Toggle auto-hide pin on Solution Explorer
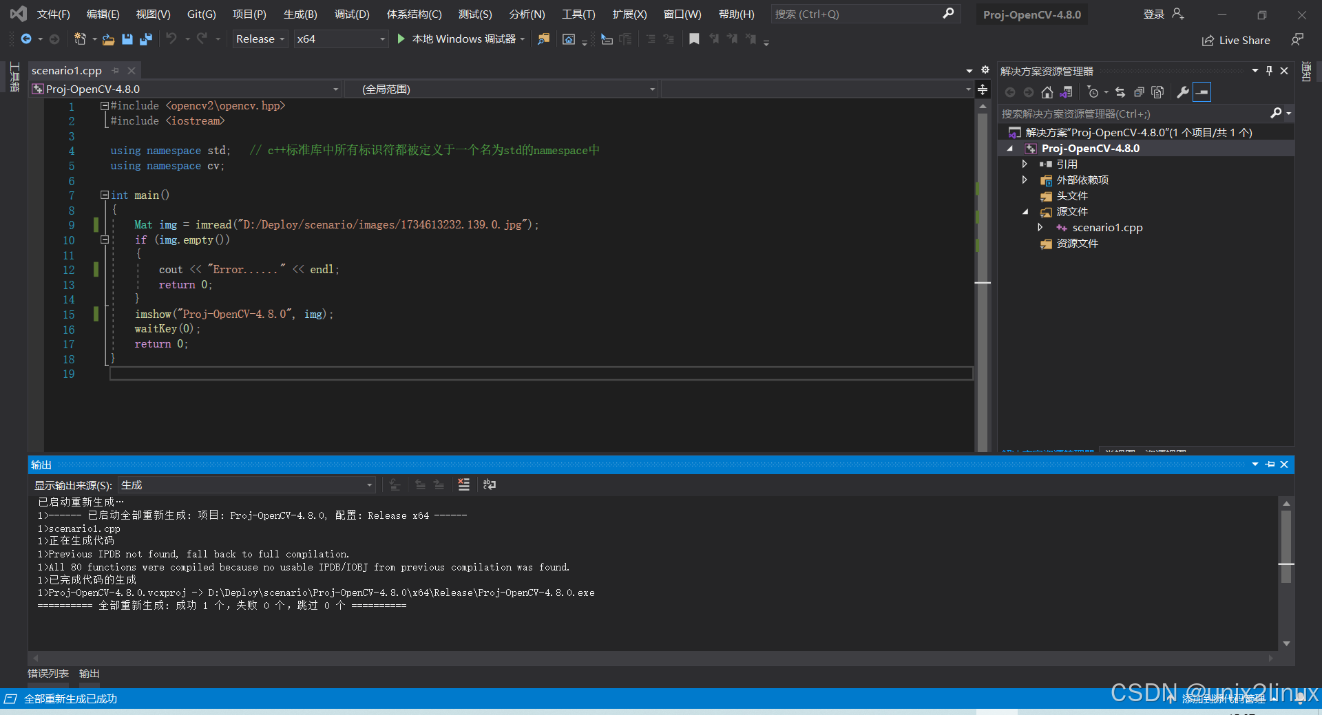The image size is (1322, 715). pyautogui.click(x=1269, y=70)
